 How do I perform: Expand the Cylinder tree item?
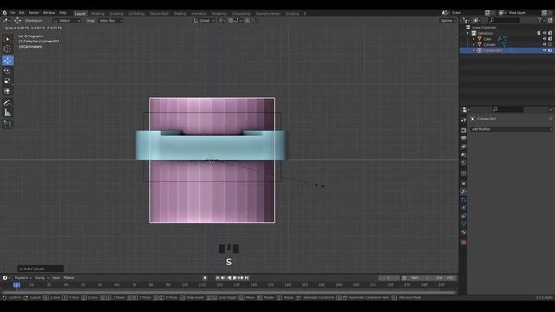pos(474,44)
